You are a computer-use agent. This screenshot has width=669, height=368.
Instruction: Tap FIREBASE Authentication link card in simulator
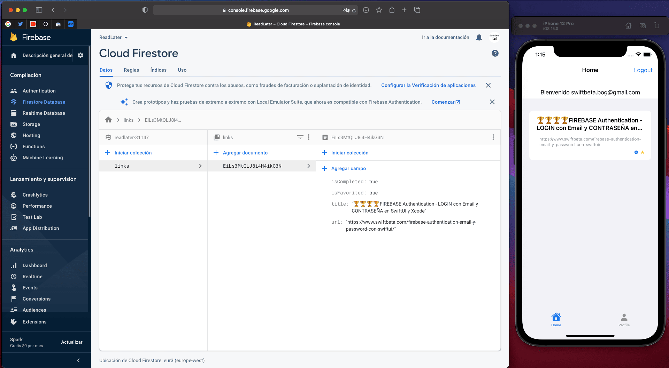pyautogui.click(x=590, y=135)
